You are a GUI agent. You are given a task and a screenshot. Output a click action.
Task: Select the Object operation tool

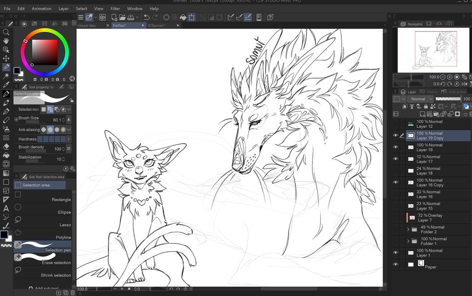pos(6,49)
